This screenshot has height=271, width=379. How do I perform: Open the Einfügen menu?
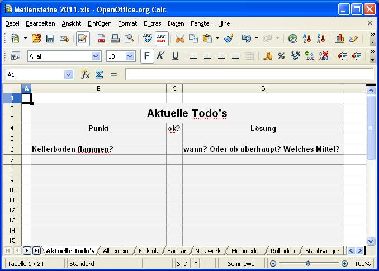tap(99, 23)
